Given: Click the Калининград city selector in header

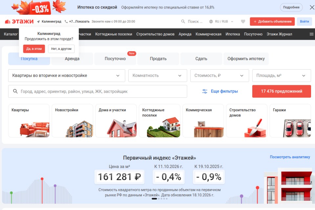Looking at the screenshot, I should pyautogui.click(x=52, y=22).
